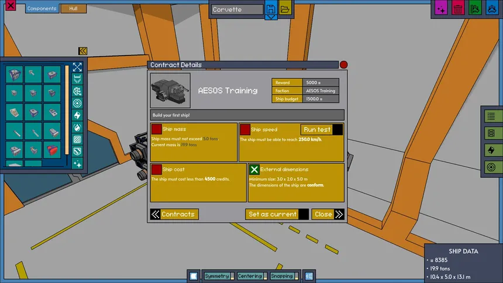
Task: Select the targeting crosshair category icon
Action: (x=77, y=103)
